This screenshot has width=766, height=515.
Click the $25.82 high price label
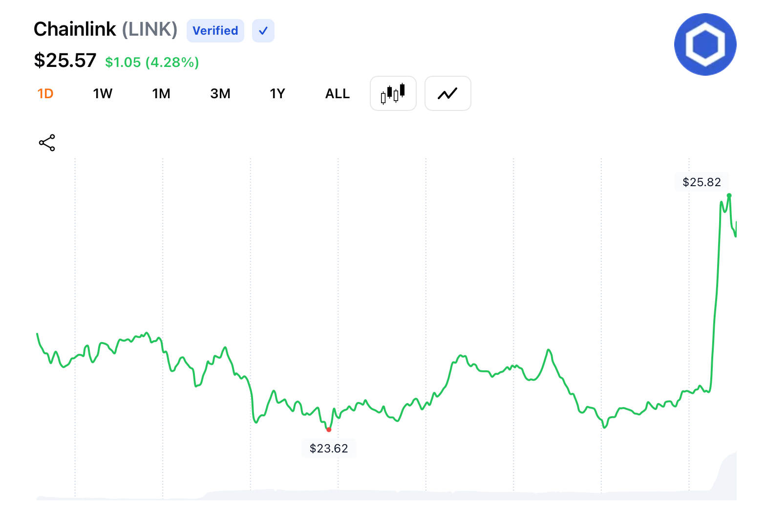[x=702, y=182]
